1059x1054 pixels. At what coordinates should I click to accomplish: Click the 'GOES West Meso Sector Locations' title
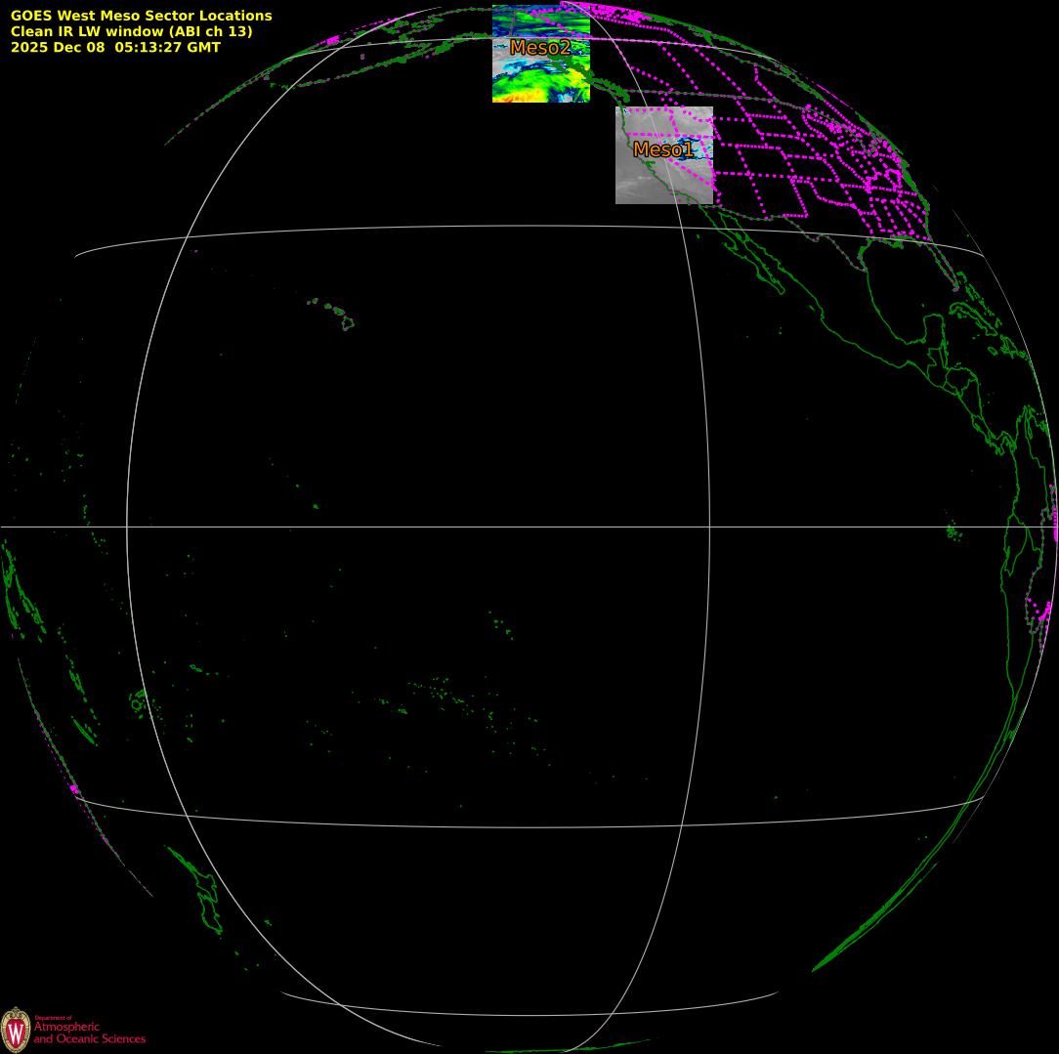(141, 16)
